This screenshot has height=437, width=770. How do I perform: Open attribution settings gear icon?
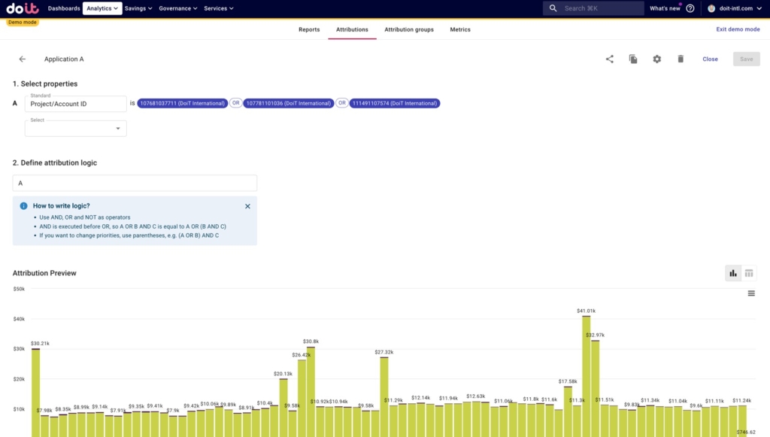click(656, 59)
